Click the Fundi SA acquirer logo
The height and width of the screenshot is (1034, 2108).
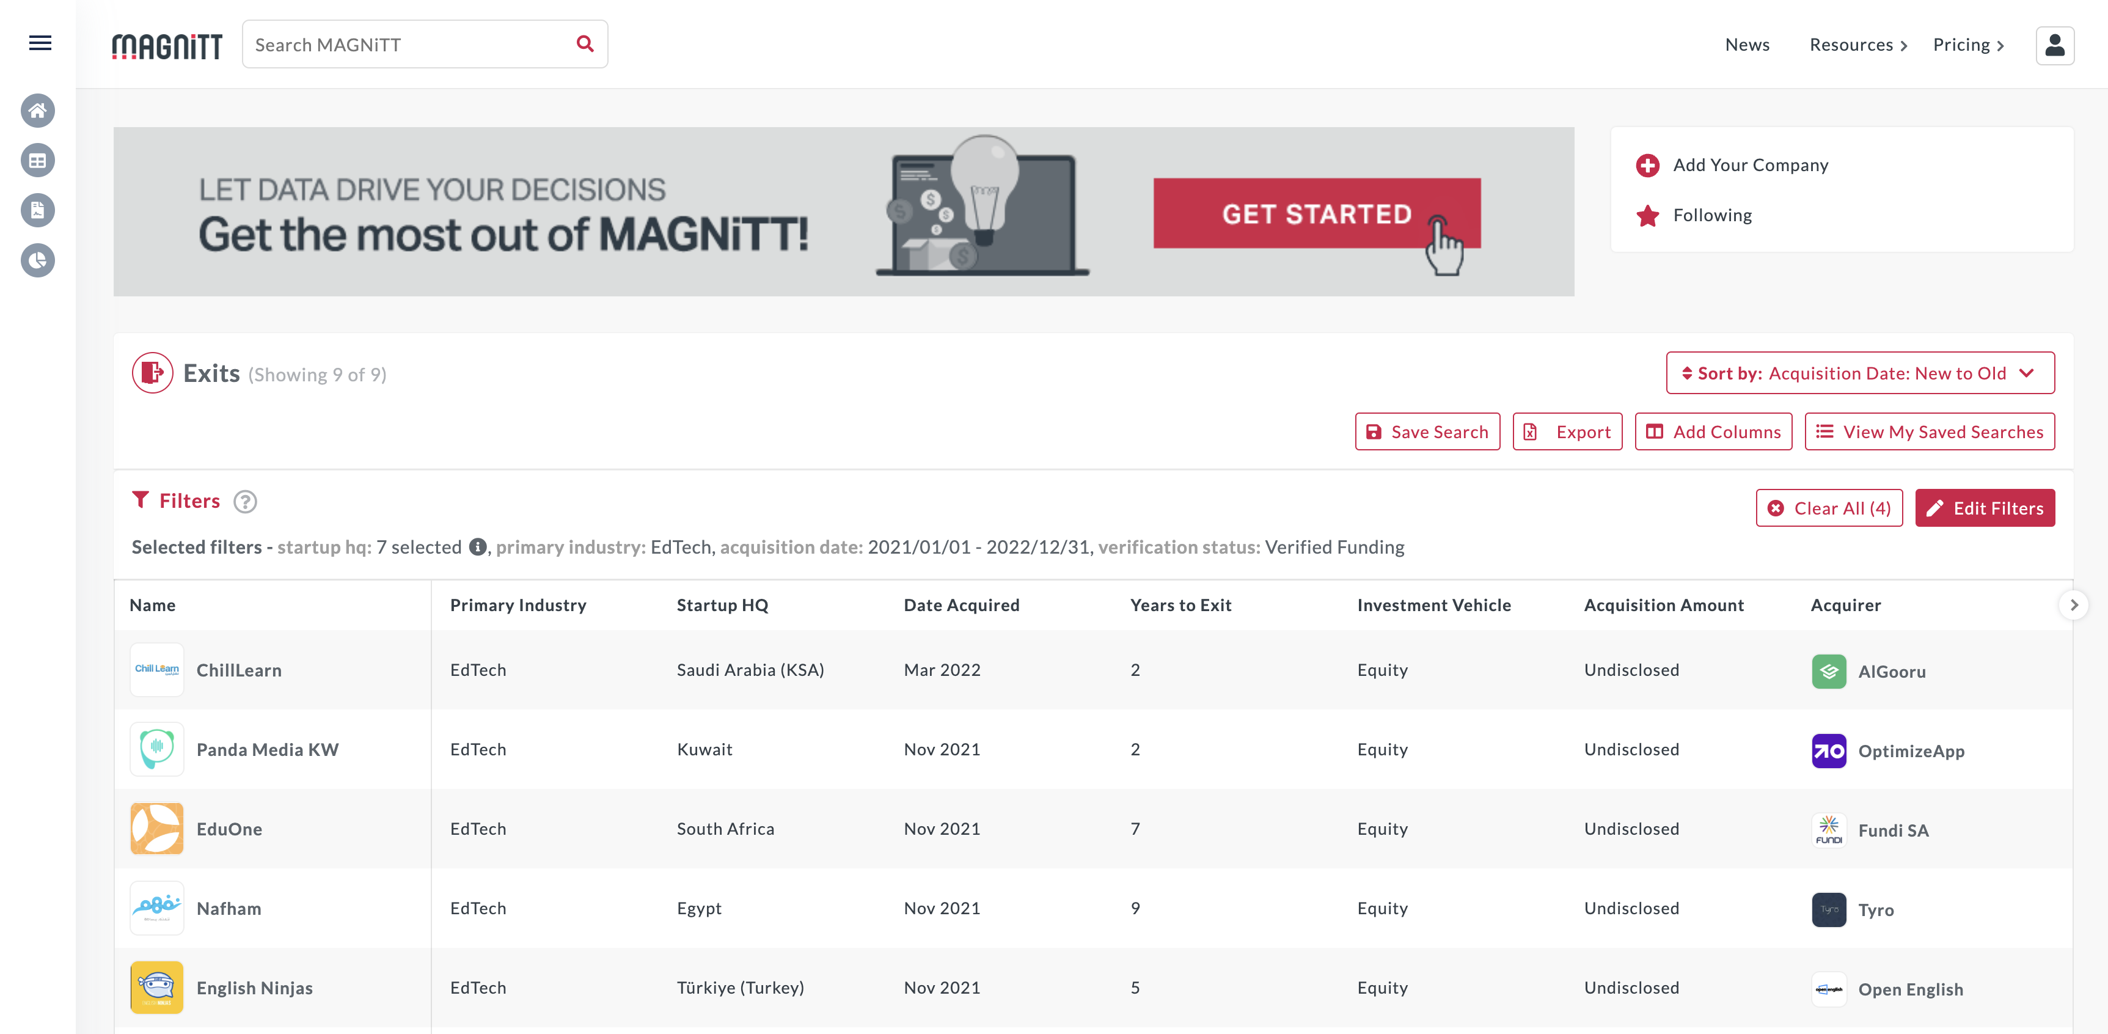[1828, 830]
